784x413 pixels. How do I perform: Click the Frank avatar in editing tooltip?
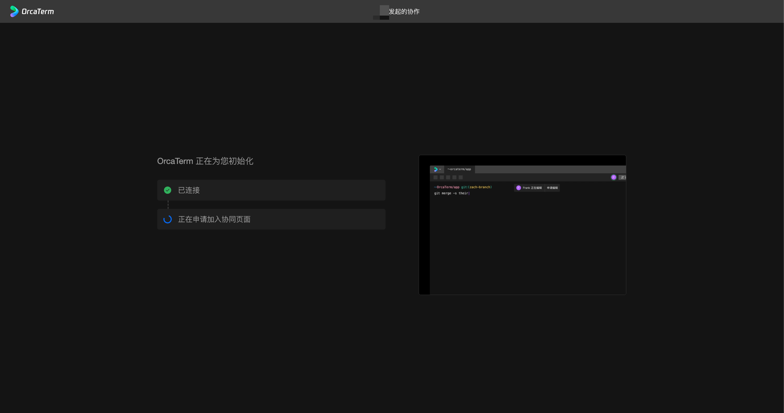(x=518, y=188)
